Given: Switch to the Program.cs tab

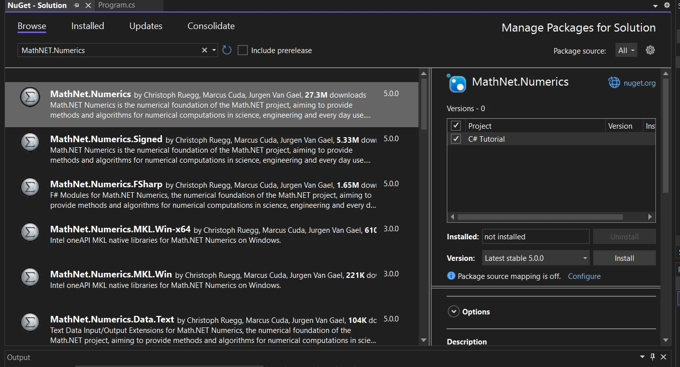Looking at the screenshot, I should click(x=116, y=5).
